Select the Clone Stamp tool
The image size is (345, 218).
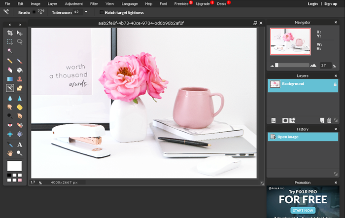[x=20, y=79]
